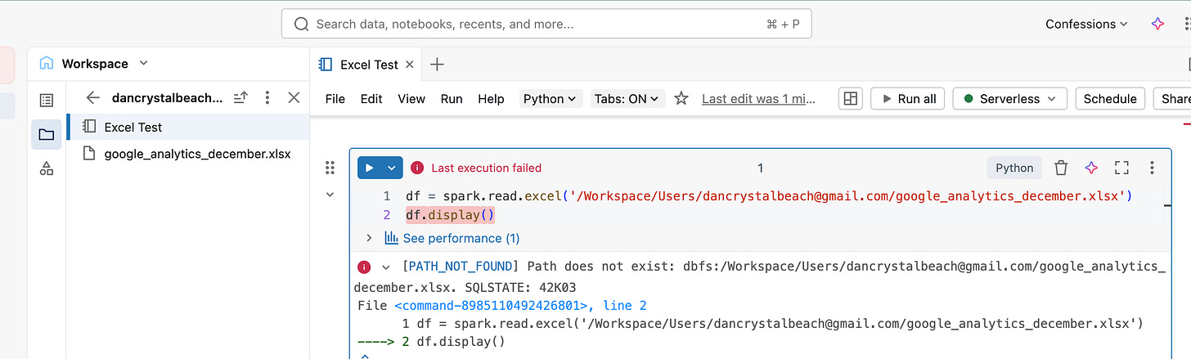Open the catalog shapes icon in sidebar
Image resolution: width=1191 pixels, height=359 pixels.
click(x=47, y=168)
